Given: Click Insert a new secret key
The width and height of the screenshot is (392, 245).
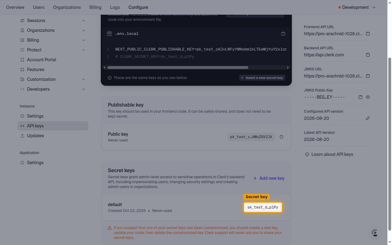Looking at the screenshot, I should (262, 78).
